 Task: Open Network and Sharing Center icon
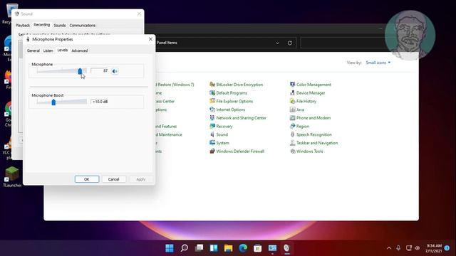212,118
